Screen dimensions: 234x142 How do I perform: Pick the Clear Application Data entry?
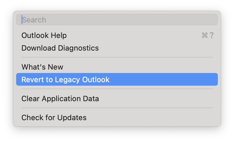tap(117, 99)
